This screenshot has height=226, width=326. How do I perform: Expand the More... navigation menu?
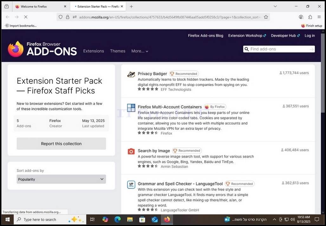click(x=140, y=51)
